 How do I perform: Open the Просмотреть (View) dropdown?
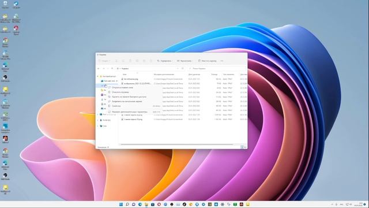184,61
